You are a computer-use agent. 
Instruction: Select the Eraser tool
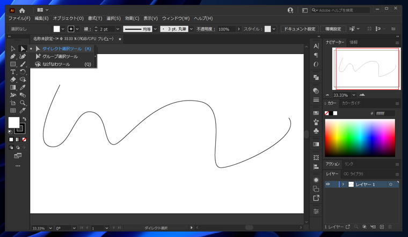pos(13,80)
